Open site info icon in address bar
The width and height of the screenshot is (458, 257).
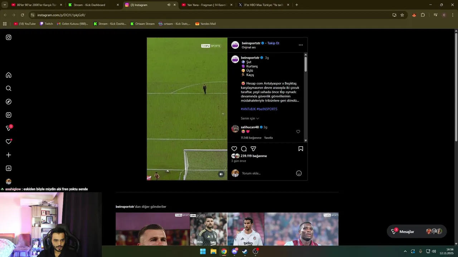33,15
